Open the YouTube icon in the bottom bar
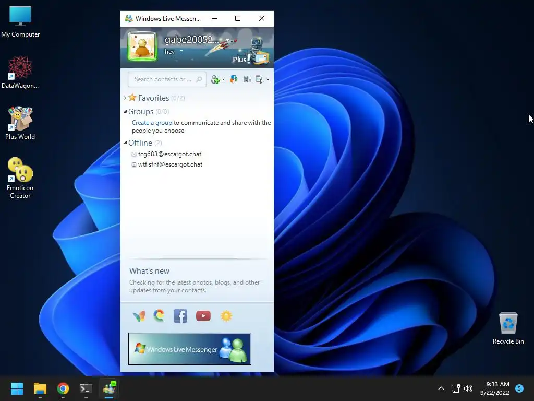534x401 pixels. coord(203,316)
